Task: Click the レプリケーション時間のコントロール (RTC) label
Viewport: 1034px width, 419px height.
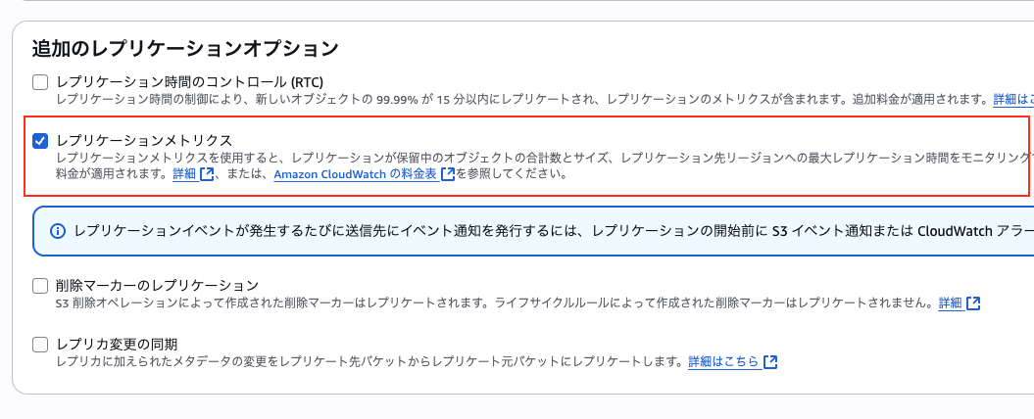Action: [190, 82]
